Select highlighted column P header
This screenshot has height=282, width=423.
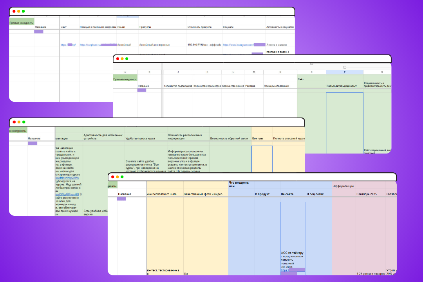pos(345,72)
